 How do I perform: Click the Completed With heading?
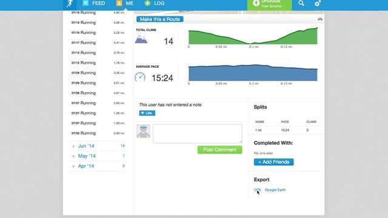click(273, 143)
